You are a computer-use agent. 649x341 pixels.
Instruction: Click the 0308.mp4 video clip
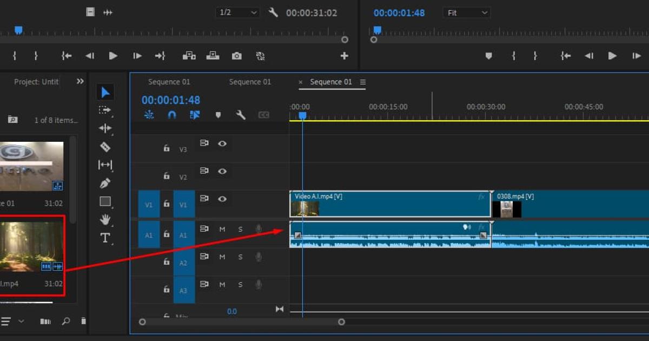(x=568, y=204)
